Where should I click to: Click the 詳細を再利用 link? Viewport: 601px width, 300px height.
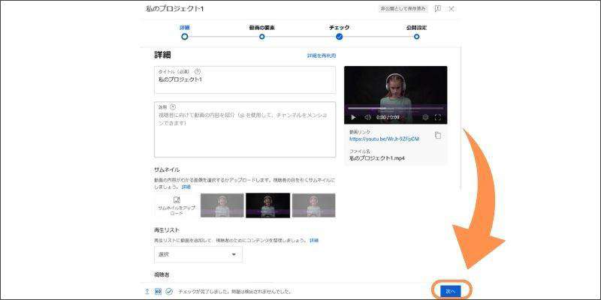pyautogui.click(x=322, y=55)
